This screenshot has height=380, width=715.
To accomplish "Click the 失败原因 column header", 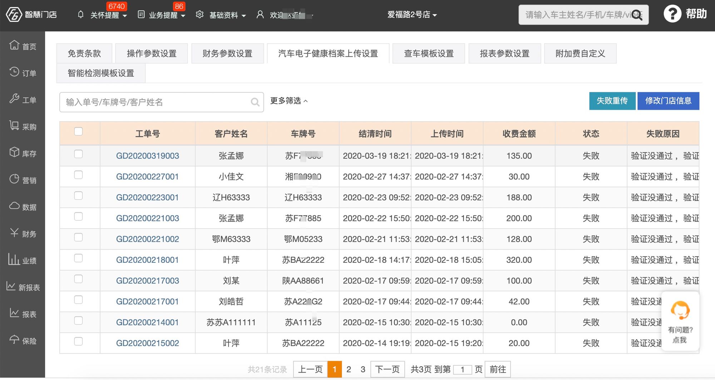I will click(663, 134).
